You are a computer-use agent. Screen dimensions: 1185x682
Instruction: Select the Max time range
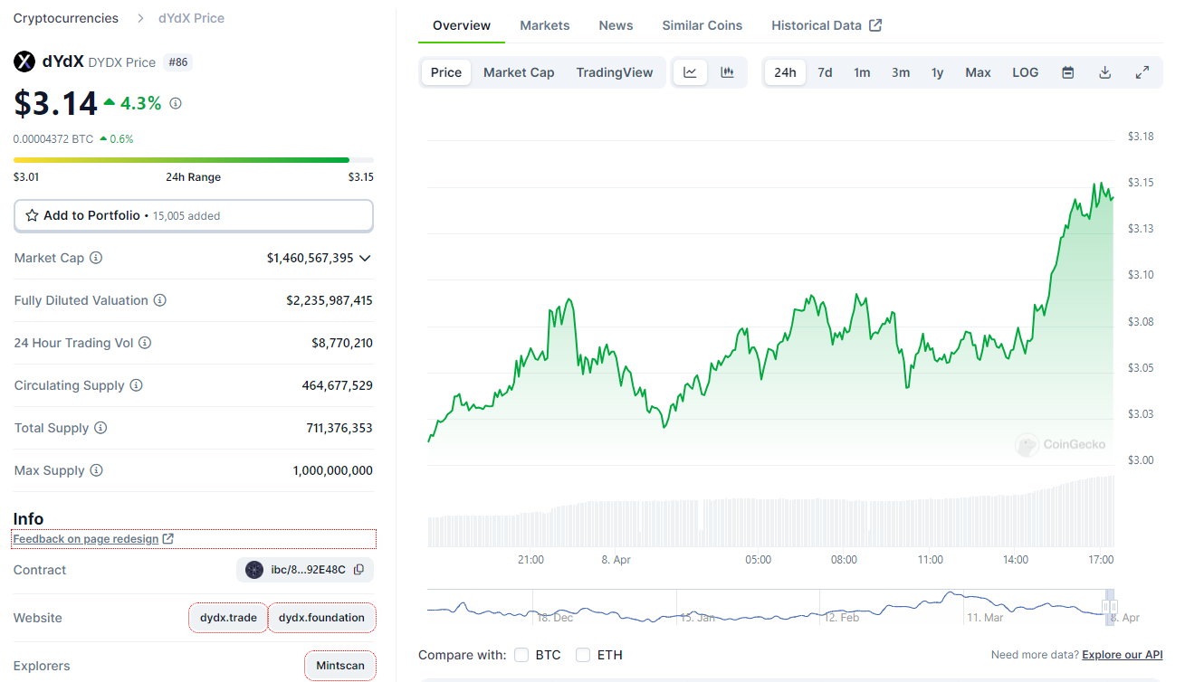[978, 72]
